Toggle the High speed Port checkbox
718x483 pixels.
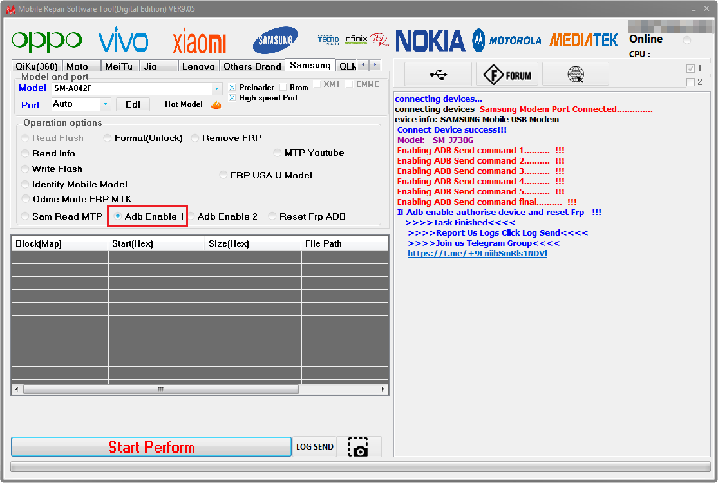[x=232, y=98]
